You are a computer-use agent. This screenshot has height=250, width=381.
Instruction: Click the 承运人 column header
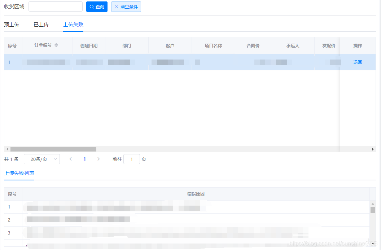(293, 46)
